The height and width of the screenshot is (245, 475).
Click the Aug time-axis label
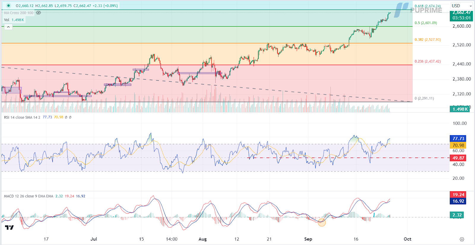(202, 239)
